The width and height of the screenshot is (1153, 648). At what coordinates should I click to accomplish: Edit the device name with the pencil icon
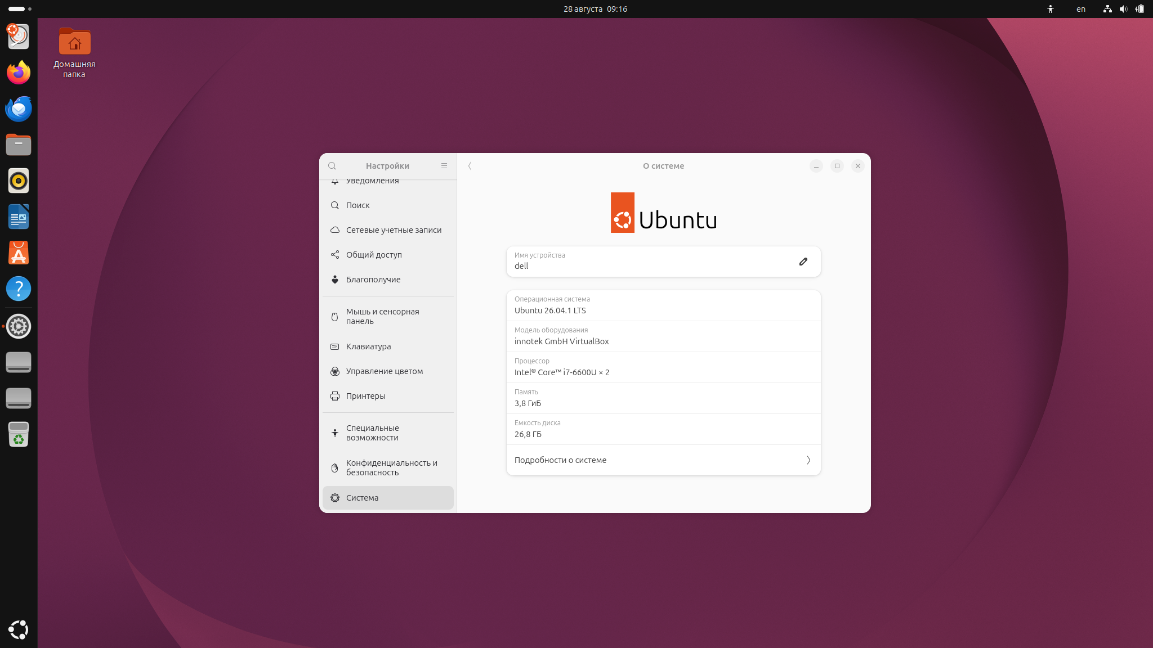point(803,262)
